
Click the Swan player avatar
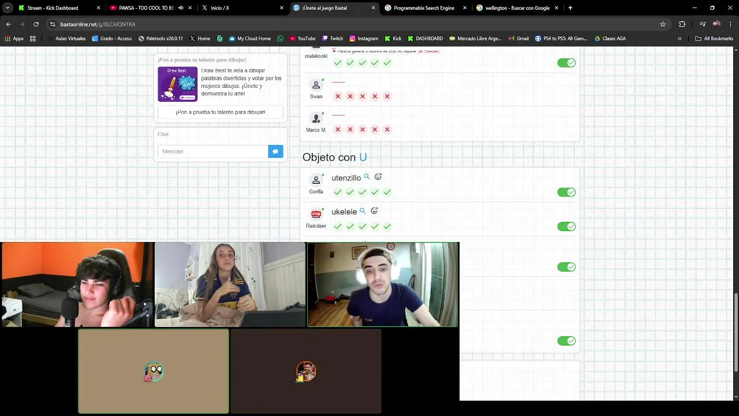point(316,85)
